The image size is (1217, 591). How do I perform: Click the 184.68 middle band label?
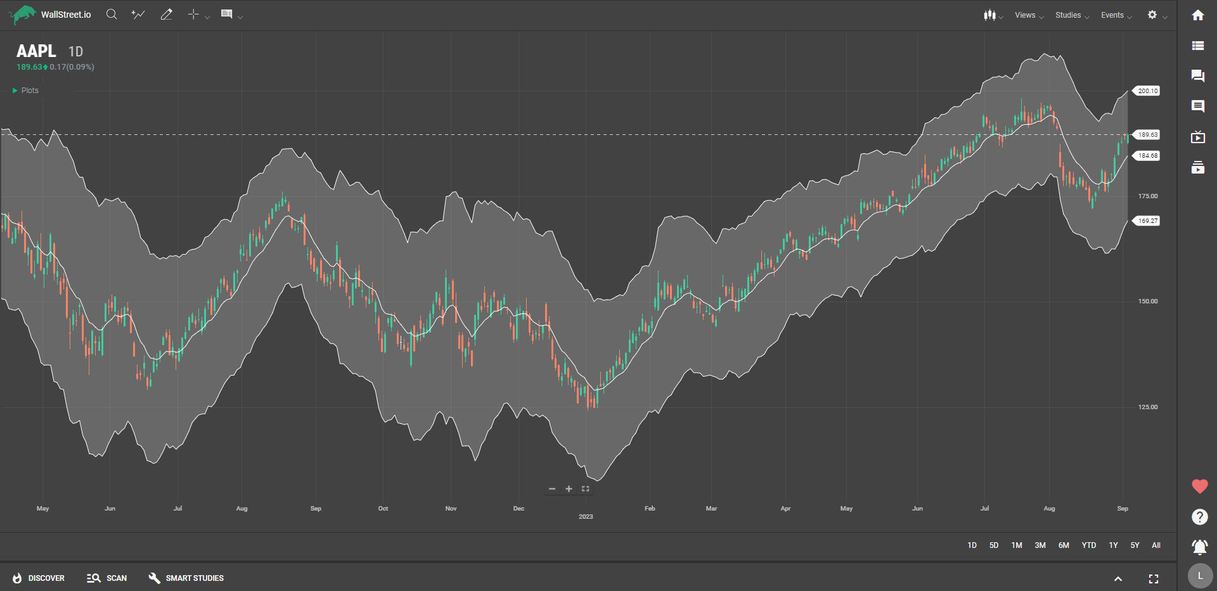coord(1147,156)
